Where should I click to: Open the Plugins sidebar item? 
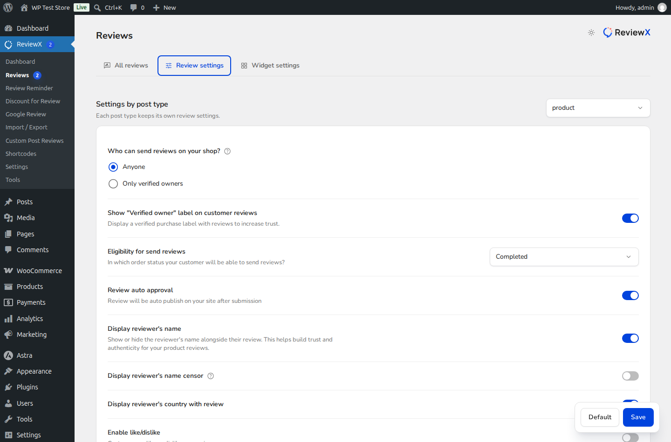coord(37,387)
